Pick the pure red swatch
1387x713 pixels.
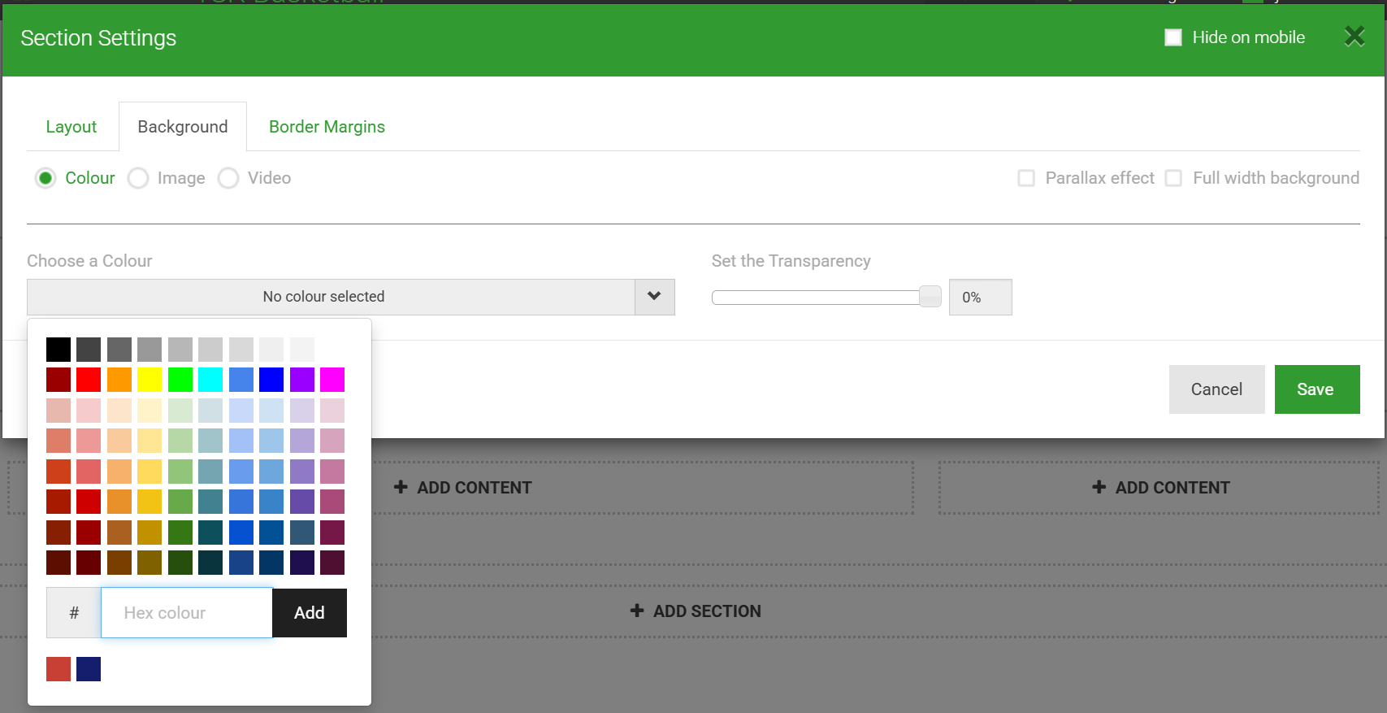tap(89, 380)
